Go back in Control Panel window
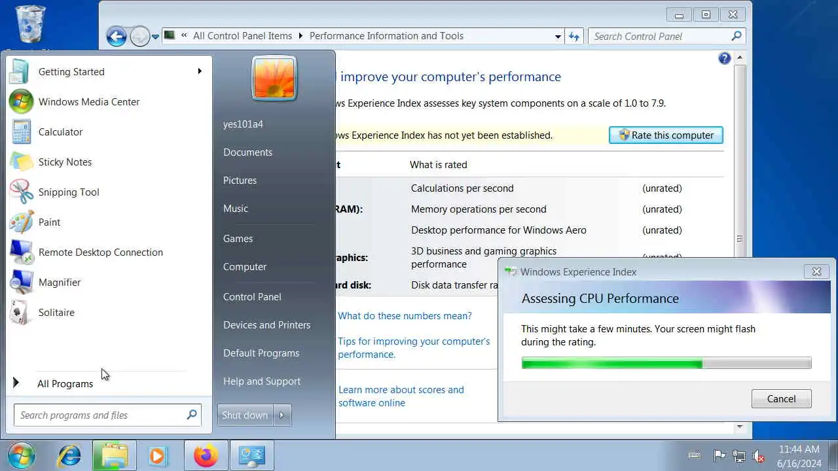 tap(117, 36)
